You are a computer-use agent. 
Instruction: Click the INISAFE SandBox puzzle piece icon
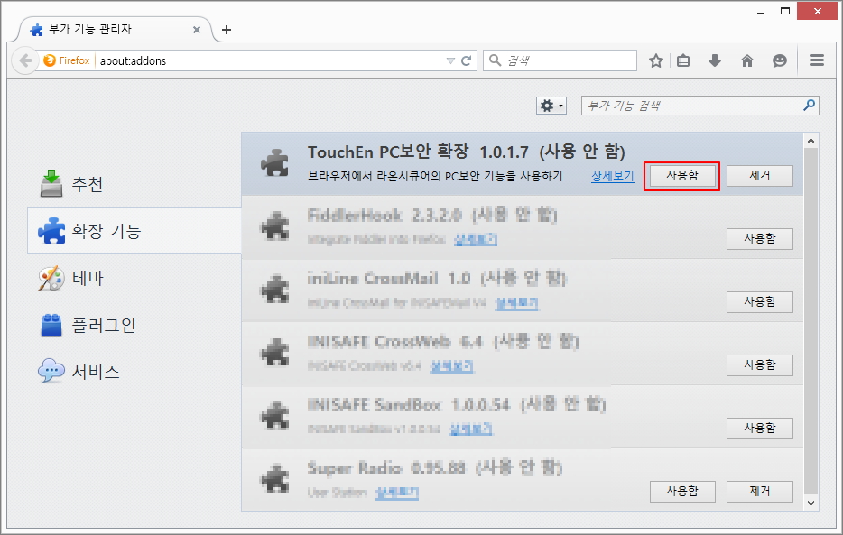point(274,415)
